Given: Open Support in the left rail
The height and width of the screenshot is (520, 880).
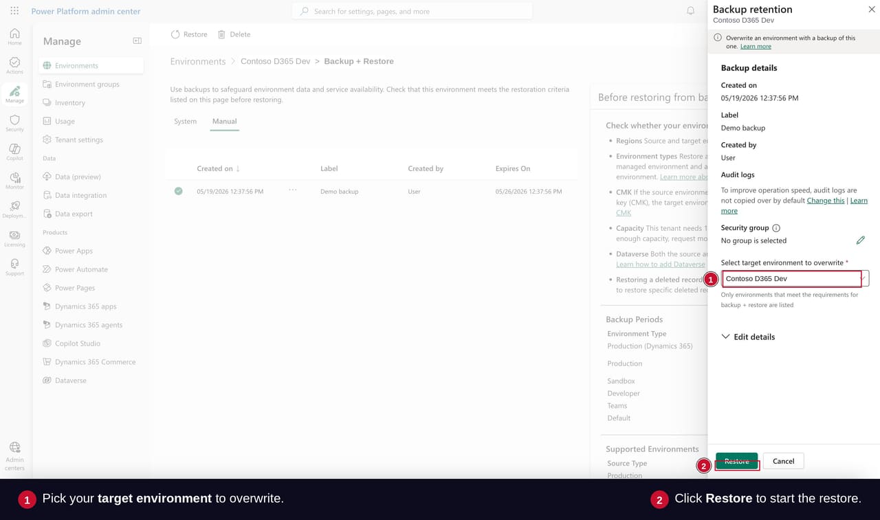Looking at the screenshot, I should coord(14,267).
